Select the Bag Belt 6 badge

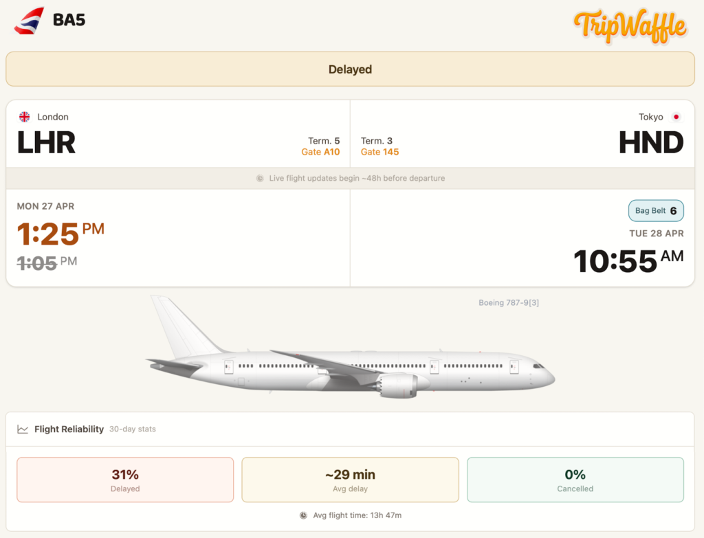[x=656, y=211]
